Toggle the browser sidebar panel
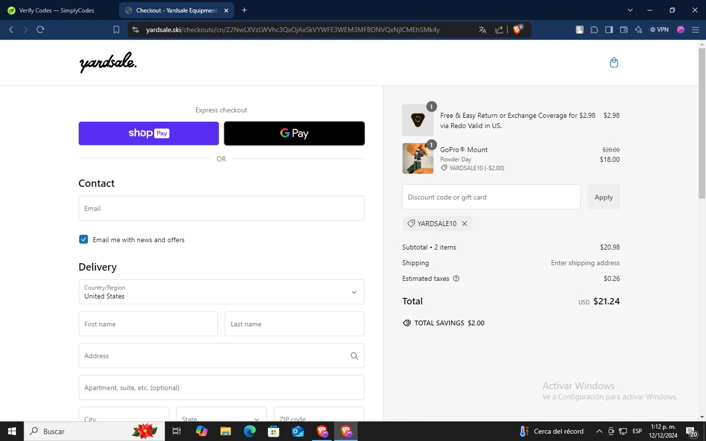Image resolution: width=706 pixels, height=441 pixels. pos(609,30)
